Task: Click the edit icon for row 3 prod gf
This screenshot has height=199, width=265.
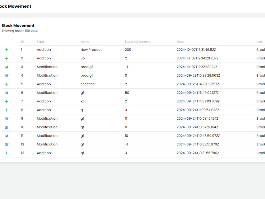Action: click(x=7, y=67)
